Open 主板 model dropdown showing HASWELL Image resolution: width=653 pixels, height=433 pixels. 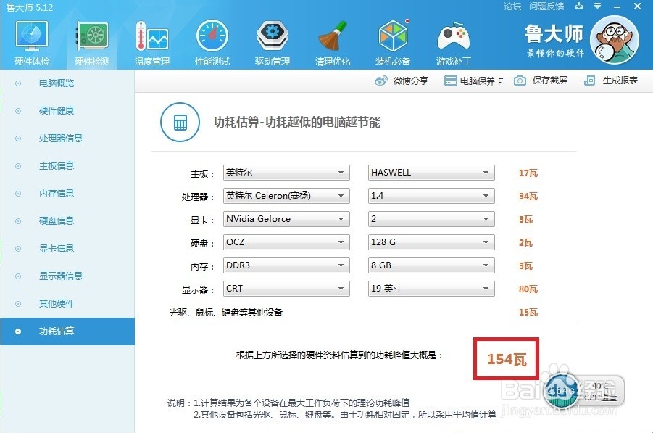[431, 173]
